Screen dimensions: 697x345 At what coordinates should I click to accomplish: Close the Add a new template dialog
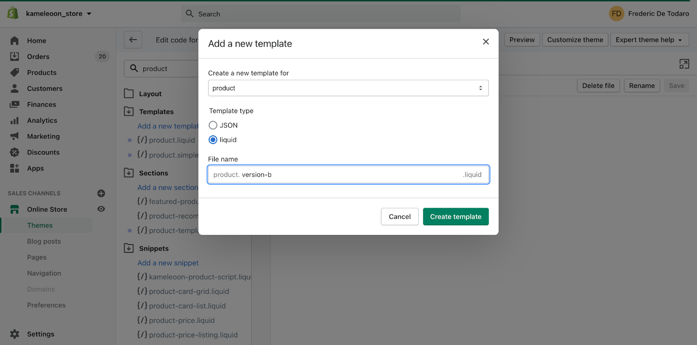[x=486, y=42]
